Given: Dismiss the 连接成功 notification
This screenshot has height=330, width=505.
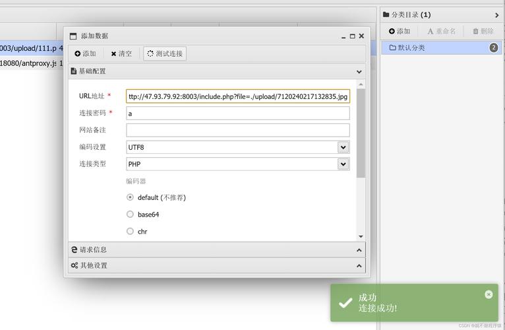Looking at the screenshot, I should pyautogui.click(x=489, y=294).
